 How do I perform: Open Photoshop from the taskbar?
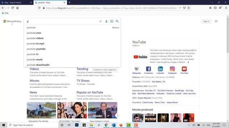pos(77,125)
